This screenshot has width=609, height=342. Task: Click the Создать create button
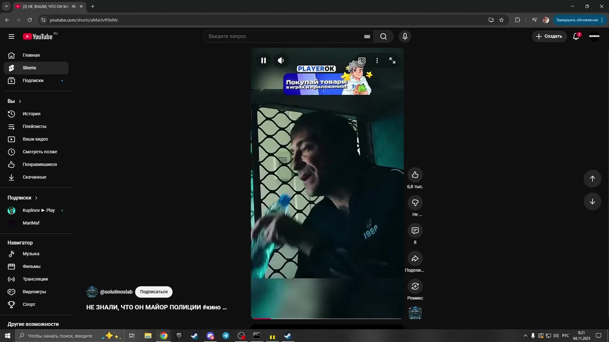tap(549, 36)
